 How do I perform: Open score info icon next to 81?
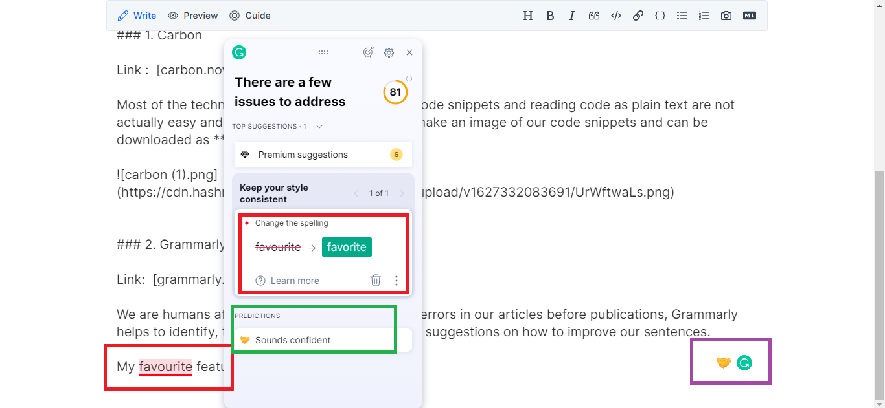click(x=409, y=79)
